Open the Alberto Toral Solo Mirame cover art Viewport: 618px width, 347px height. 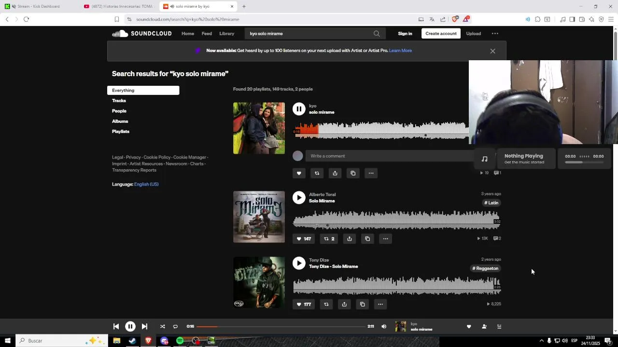pos(259,217)
